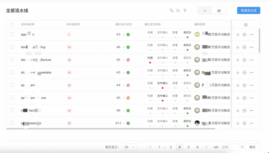Open more options for E-tagged pipeline

[251, 35]
